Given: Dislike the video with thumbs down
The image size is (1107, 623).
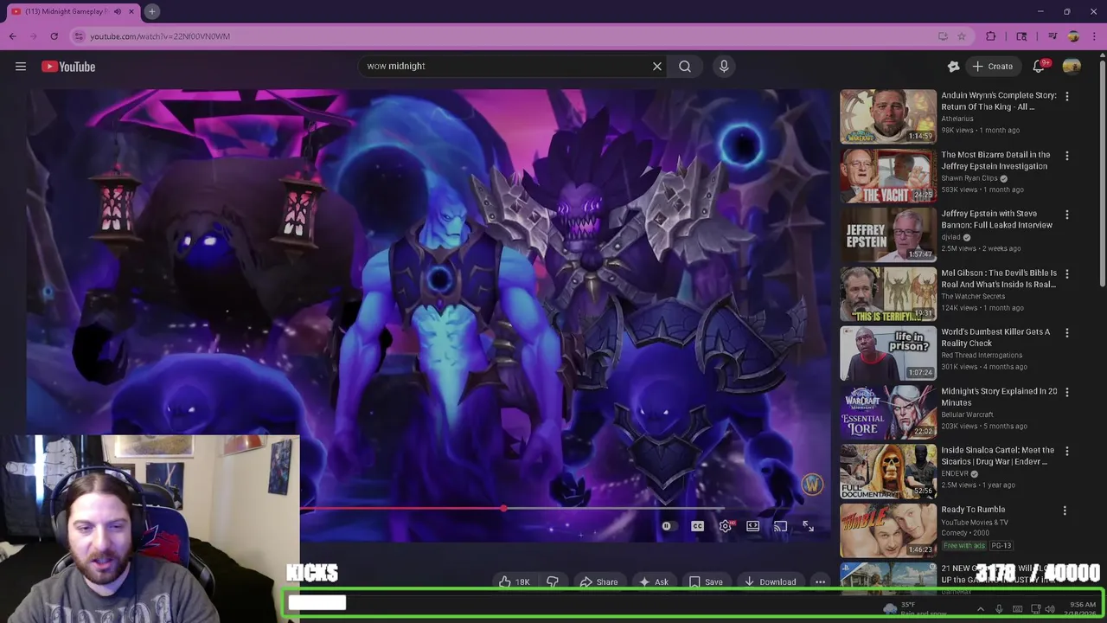Looking at the screenshot, I should [x=553, y=581].
